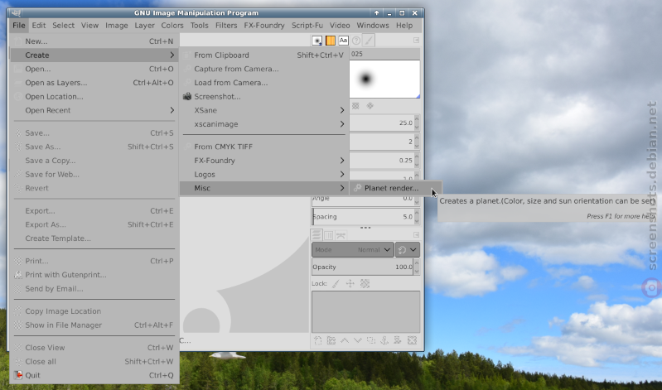Click the stepper arrows beside the value 2
The width and height of the screenshot is (662, 390).
(417, 142)
